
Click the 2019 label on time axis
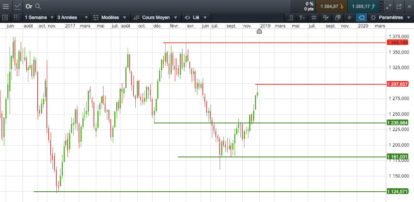point(265,26)
